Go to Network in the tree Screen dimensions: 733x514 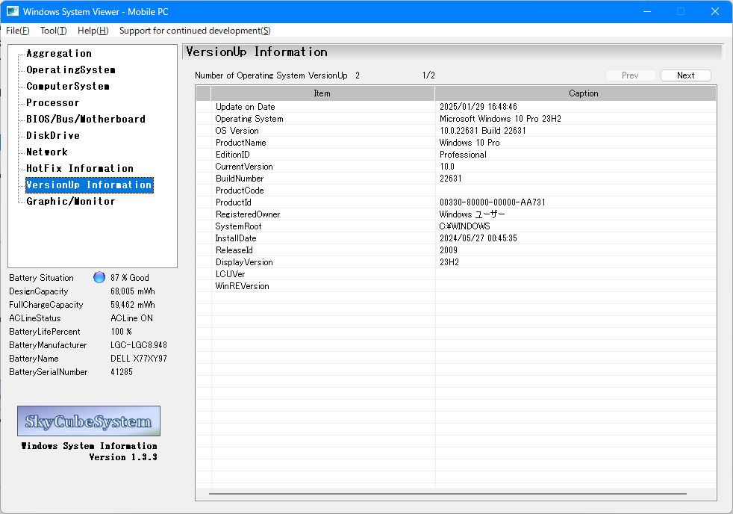pos(47,152)
